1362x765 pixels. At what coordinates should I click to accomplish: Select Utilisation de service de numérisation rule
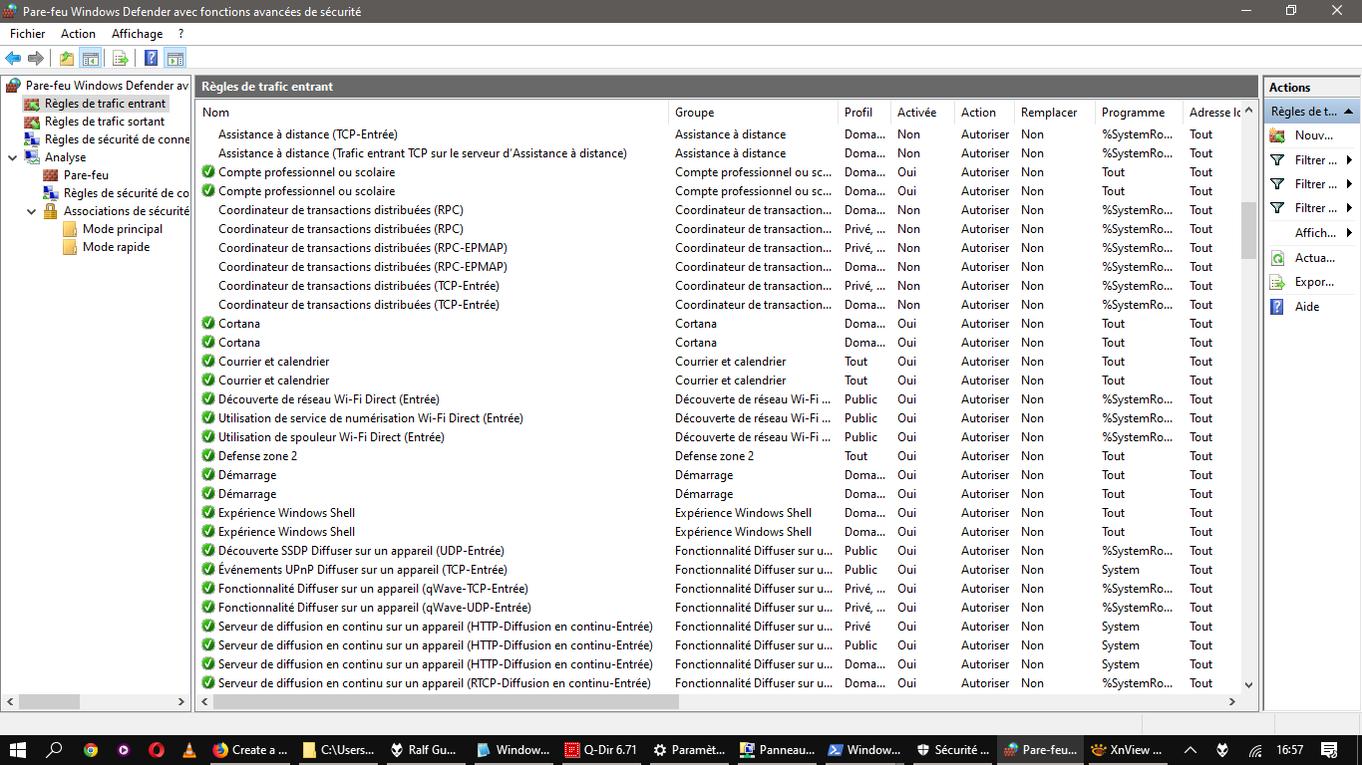pyautogui.click(x=371, y=418)
